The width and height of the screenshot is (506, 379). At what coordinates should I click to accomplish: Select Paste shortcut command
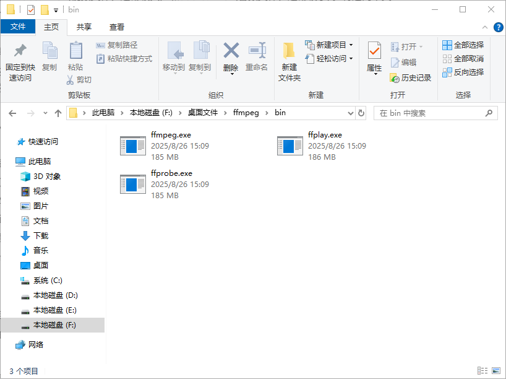124,59
